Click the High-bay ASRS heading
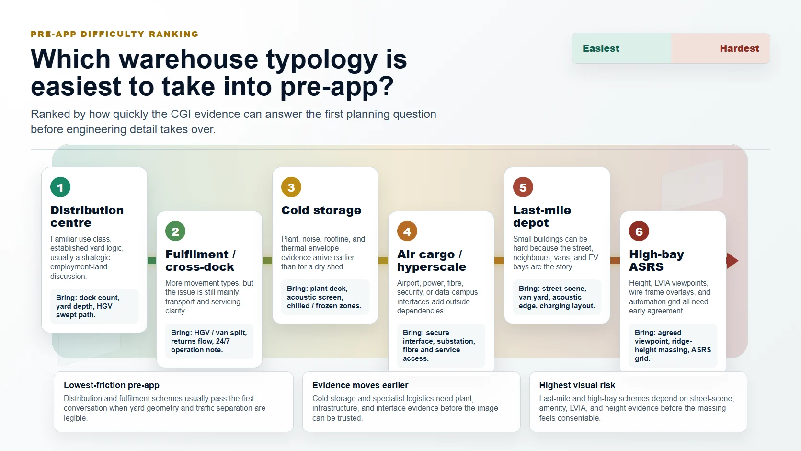This screenshot has width=801, height=451. point(656,261)
